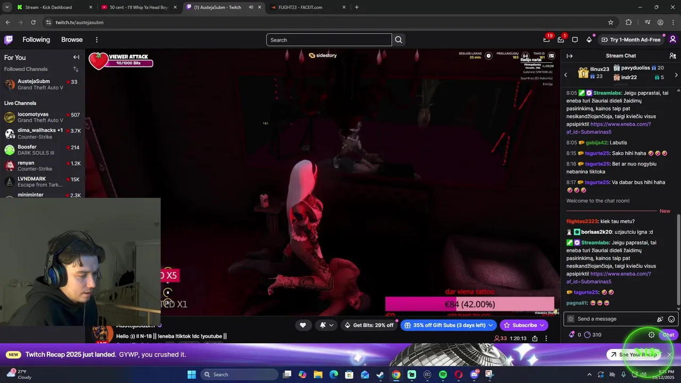Follow the channel with the heart button
Screen dimensions: 681x383
tap(303, 325)
